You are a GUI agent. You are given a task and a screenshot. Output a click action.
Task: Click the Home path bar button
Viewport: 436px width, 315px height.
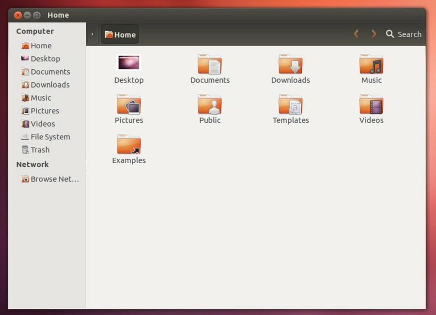[x=120, y=34]
